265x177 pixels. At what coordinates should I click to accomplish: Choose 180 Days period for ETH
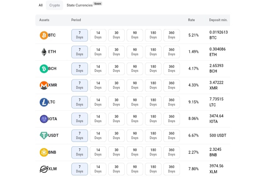pyautogui.click(x=153, y=52)
